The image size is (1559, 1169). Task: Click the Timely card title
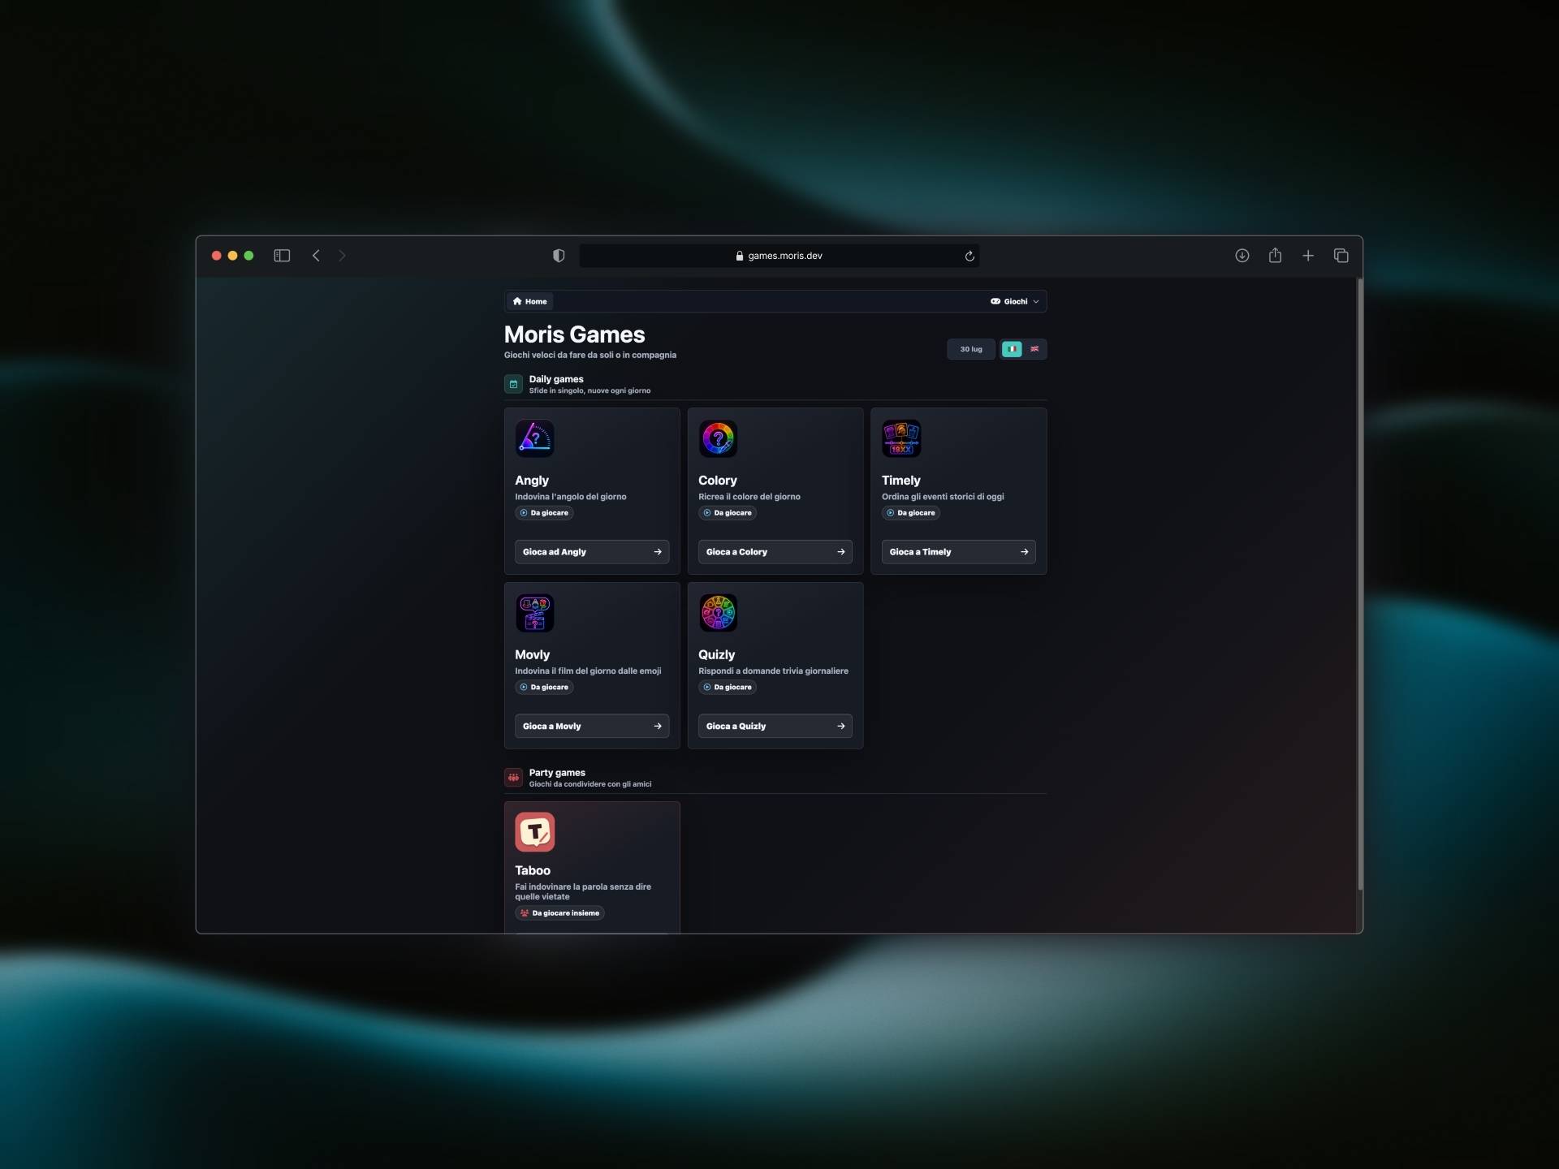tap(901, 481)
